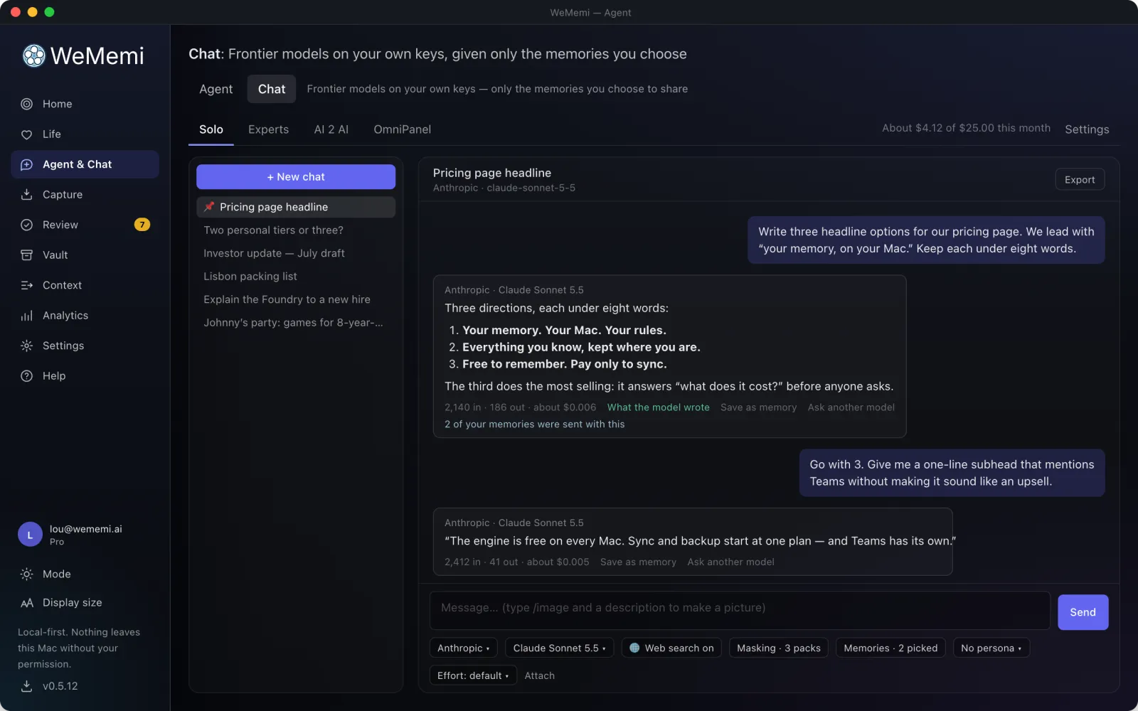Switch to the AI 2 AI tab

coord(331,129)
